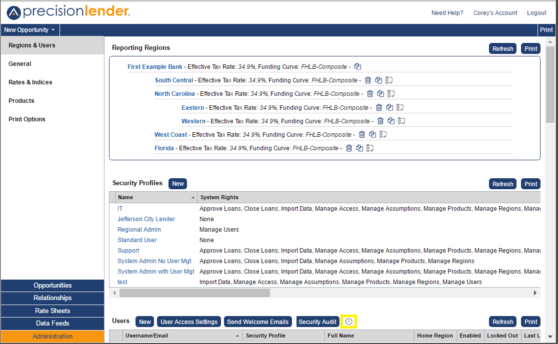Copy the Western region

(x=391, y=121)
